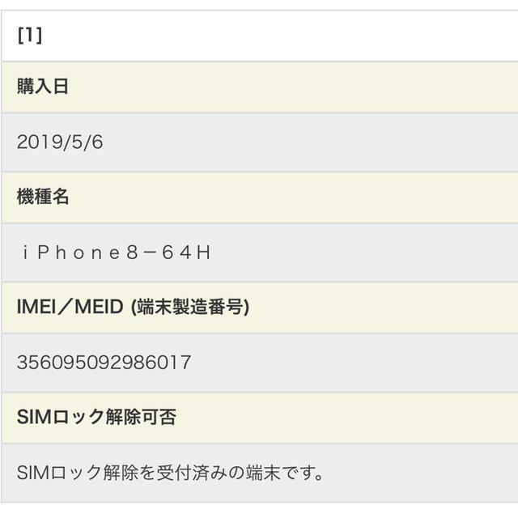Select the IMEI/MEID header label
The height and width of the screenshot is (518, 518).
[133, 307]
